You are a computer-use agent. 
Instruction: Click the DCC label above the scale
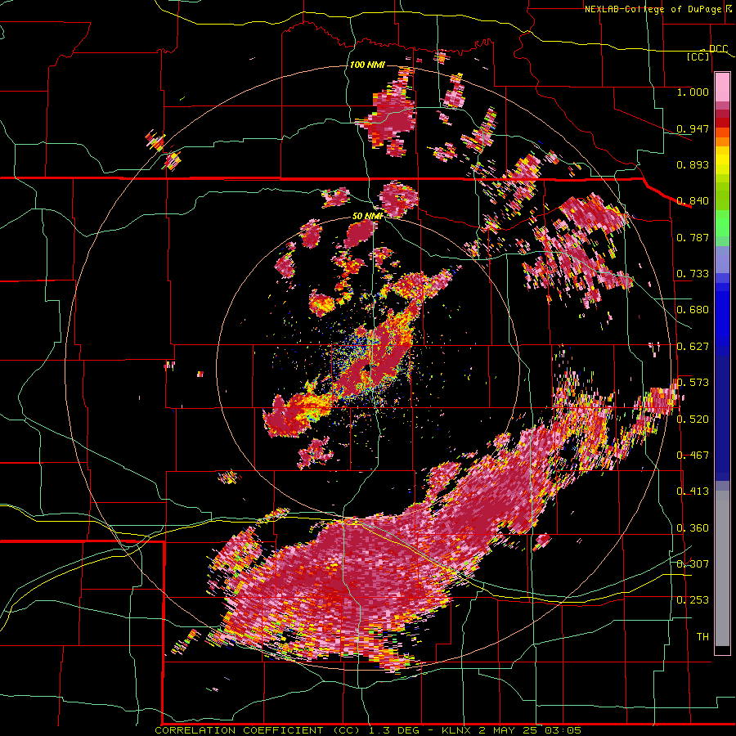coord(718,49)
